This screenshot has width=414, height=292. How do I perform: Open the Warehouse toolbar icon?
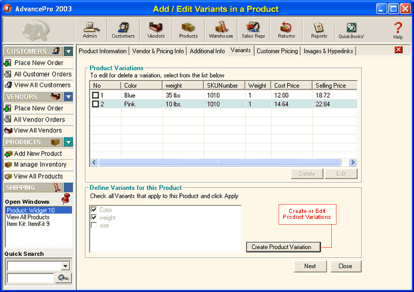click(x=221, y=30)
